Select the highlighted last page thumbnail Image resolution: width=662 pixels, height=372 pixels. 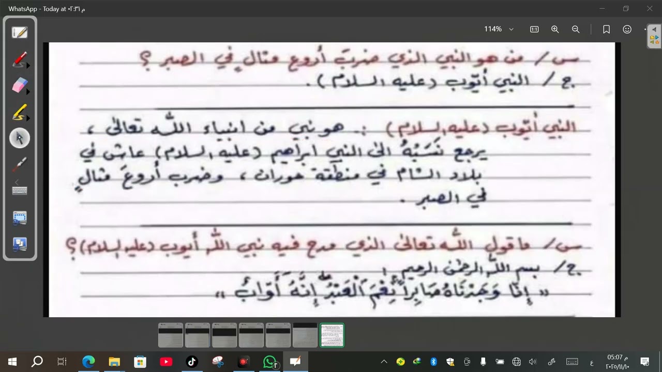click(x=332, y=335)
